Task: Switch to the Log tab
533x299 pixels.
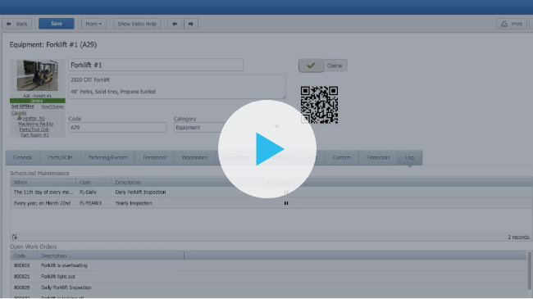Action: point(410,157)
